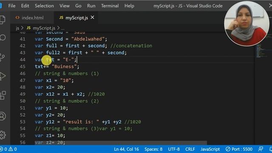Open the Explorer view in activity bar
272x153 pixels.
pos(3,20)
